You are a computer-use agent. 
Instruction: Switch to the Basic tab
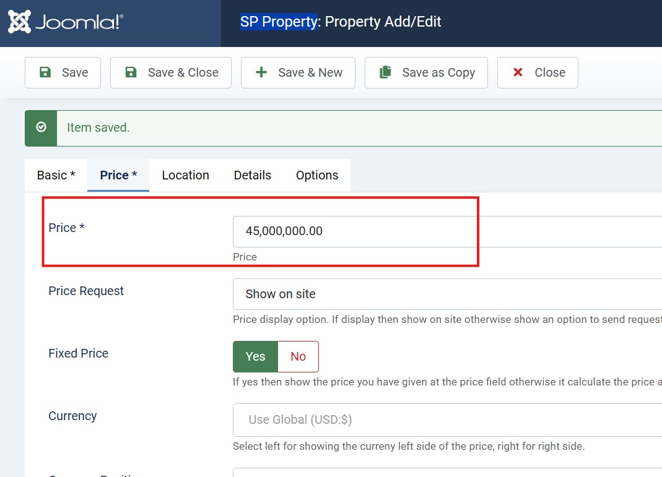[56, 175]
